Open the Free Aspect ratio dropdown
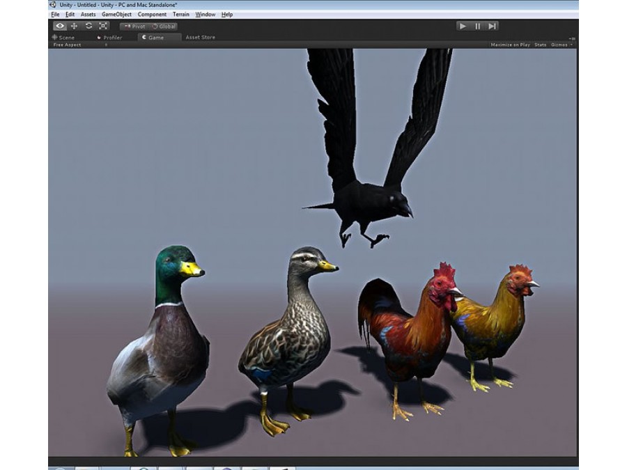 [x=80, y=45]
